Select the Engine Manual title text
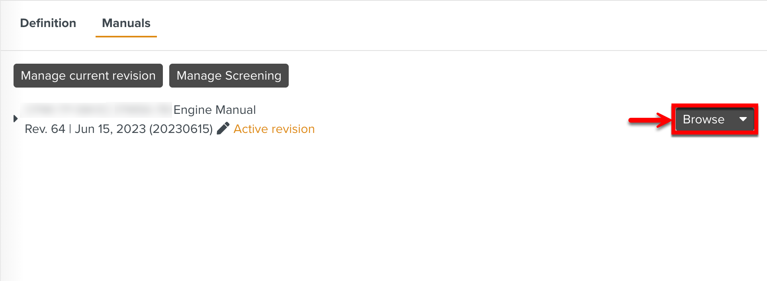This screenshot has width=767, height=281. click(x=215, y=110)
